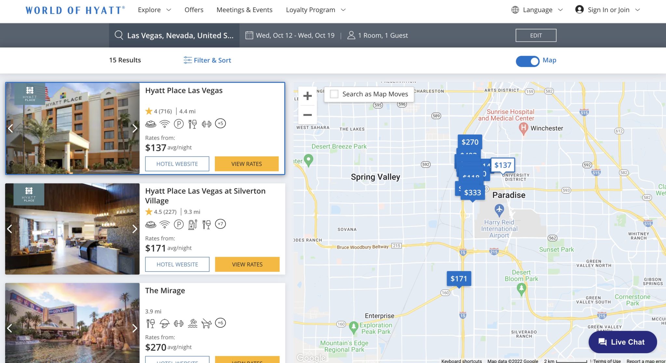Turn off the Map toggle

[527, 61]
